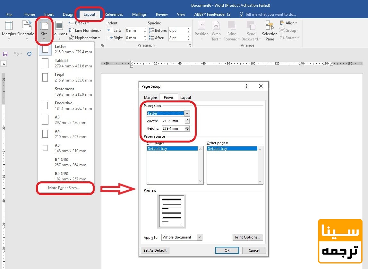
Task: Click the Redo repeat arrow icon
Action: point(29,54)
